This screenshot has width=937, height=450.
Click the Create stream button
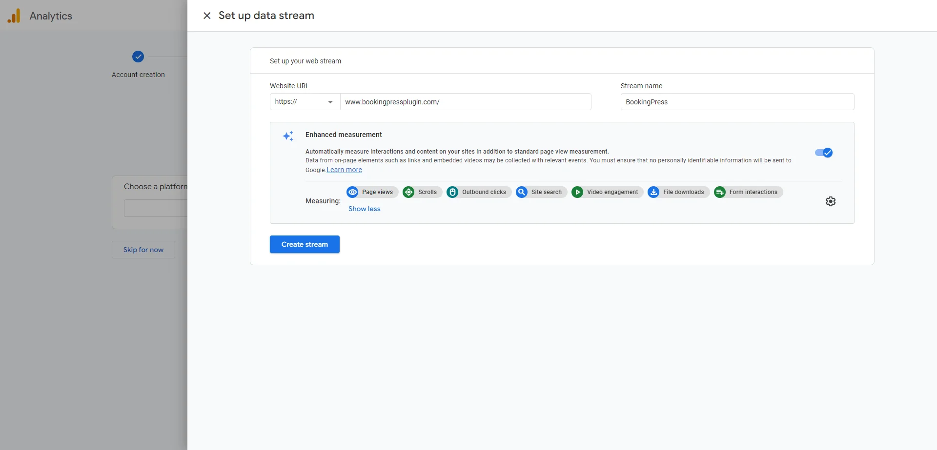point(305,244)
